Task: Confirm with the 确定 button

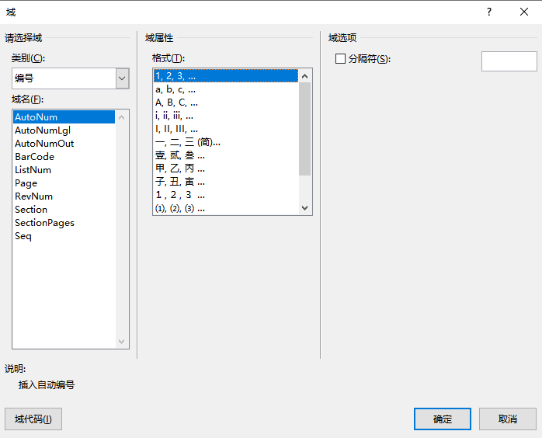Action: 443,419
